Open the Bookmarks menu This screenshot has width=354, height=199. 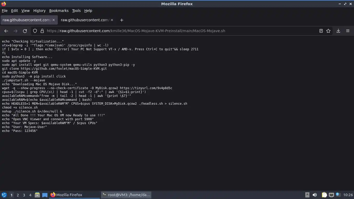point(59,11)
